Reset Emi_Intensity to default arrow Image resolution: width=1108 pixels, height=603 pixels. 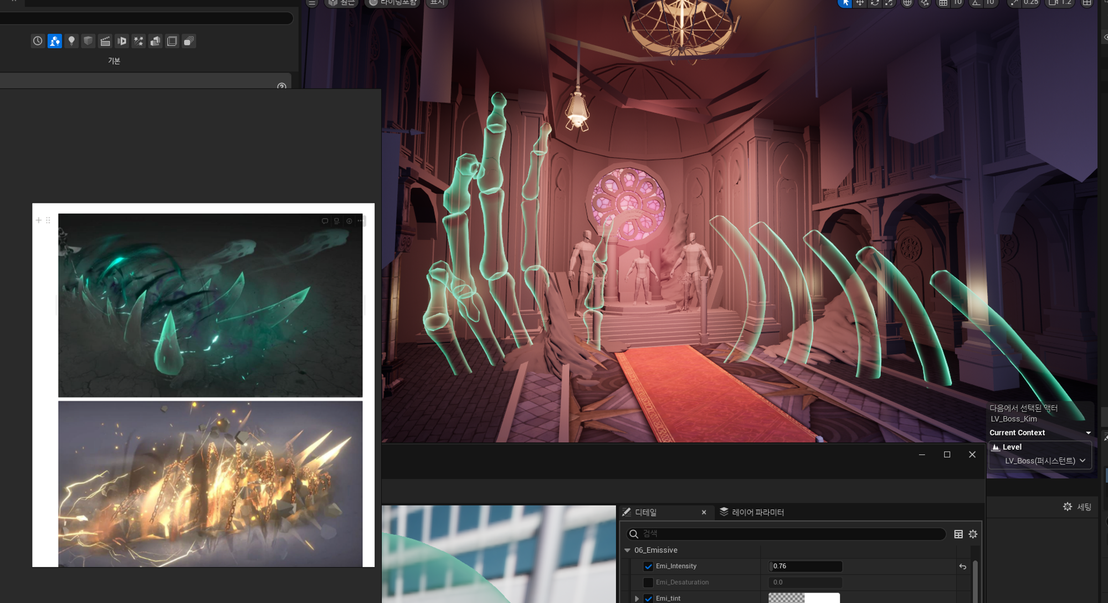963,566
